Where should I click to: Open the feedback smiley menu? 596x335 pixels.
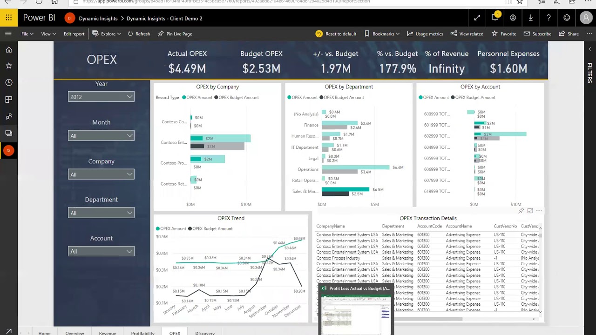(567, 18)
